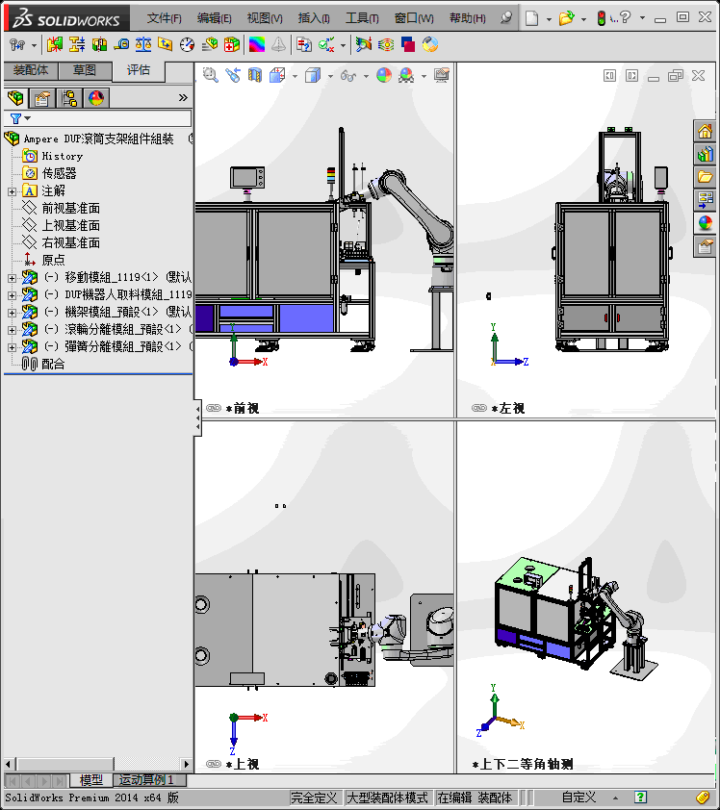The height and width of the screenshot is (810, 720).
Task: Open Custom Properties task pane
Action: point(705,246)
